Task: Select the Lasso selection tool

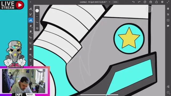Action: click(31, 43)
